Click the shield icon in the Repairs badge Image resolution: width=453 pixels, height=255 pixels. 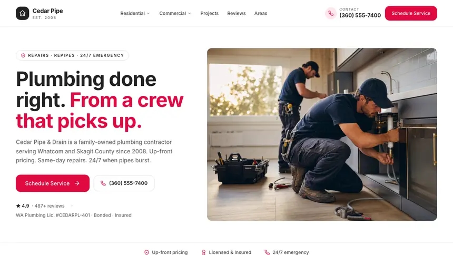[23, 55]
